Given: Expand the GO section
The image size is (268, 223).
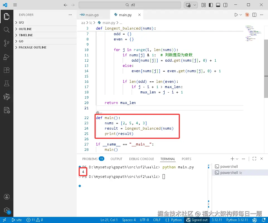Looking at the screenshot, I should click(x=45, y=41).
